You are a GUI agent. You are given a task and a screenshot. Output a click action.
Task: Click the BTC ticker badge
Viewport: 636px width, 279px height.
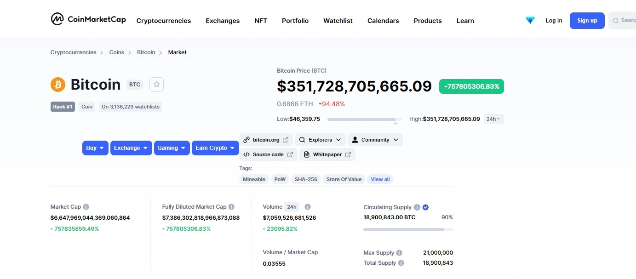pos(135,85)
